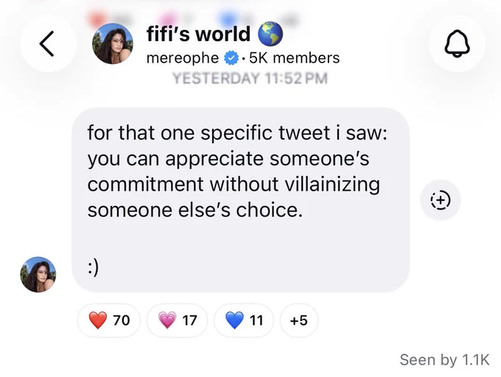Tap the smiley text line in message

click(93, 268)
